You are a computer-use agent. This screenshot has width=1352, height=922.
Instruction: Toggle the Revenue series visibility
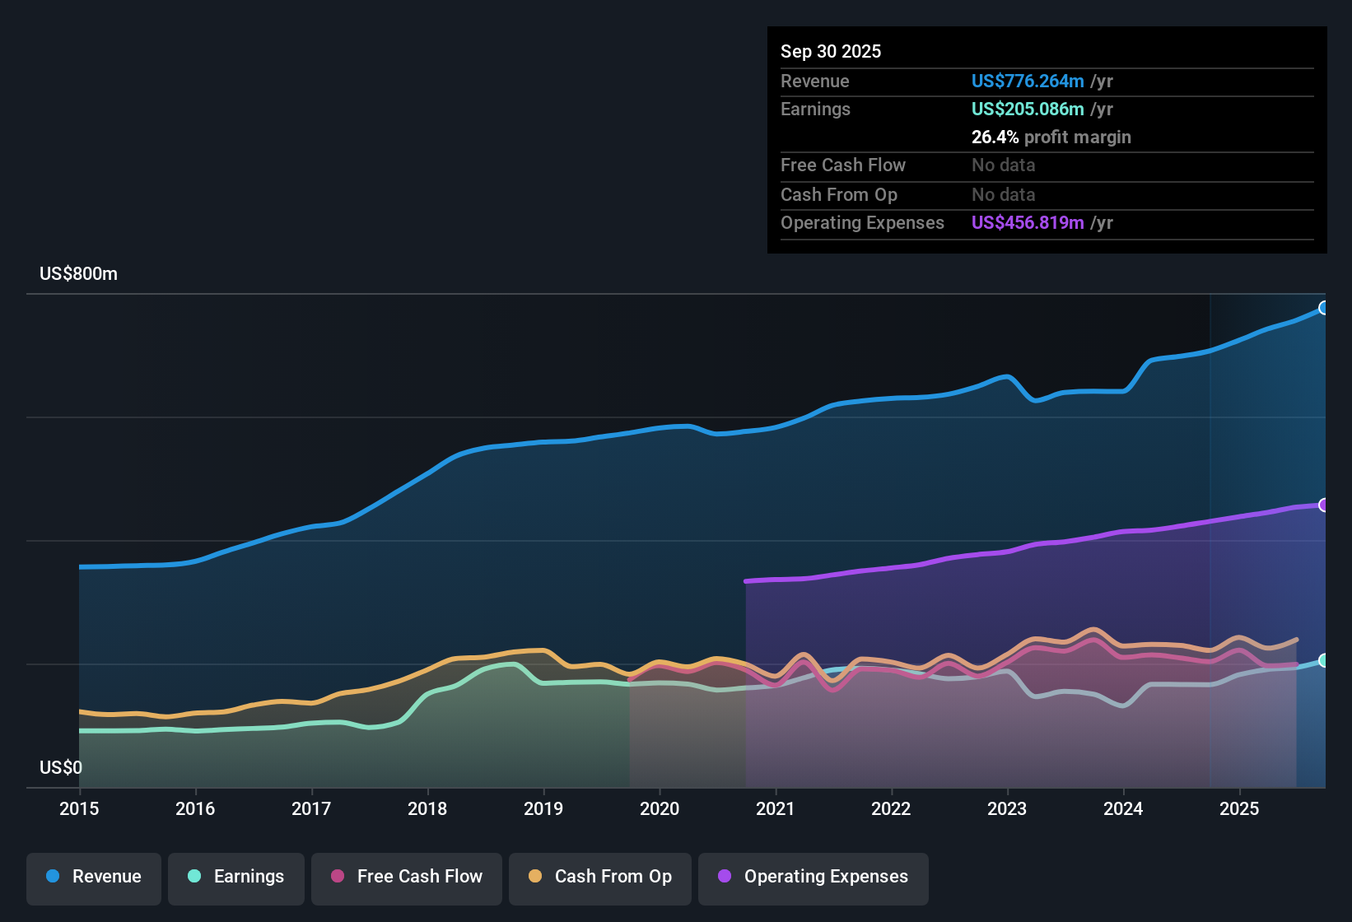pos(93,877)
